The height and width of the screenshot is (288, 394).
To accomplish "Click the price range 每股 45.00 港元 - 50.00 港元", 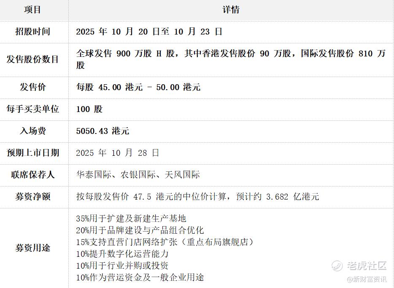I will point(138,87).
